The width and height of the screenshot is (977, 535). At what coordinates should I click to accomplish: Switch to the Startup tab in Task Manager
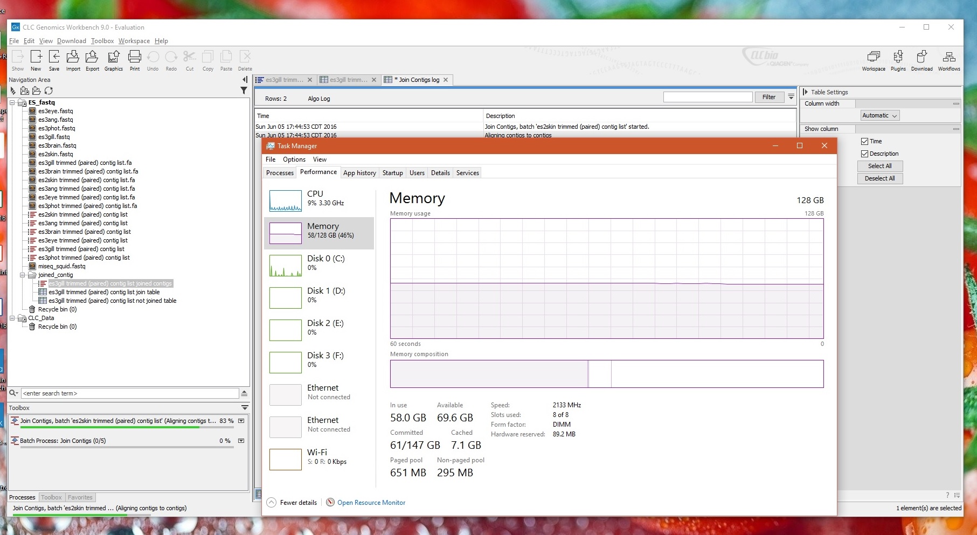coord(392,173)
